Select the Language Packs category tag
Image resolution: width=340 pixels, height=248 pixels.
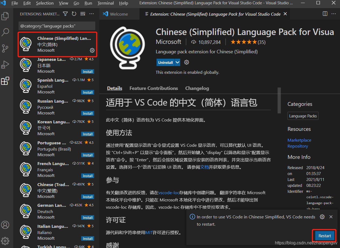tap(303, 116)
